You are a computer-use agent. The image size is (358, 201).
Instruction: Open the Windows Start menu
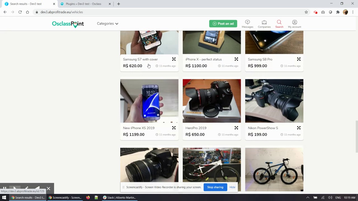4,197
